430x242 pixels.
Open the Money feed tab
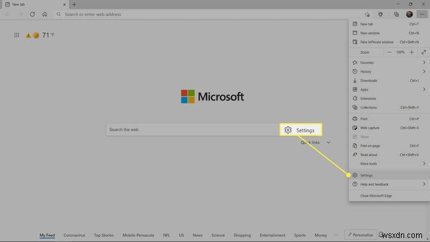tap(321, 235)
